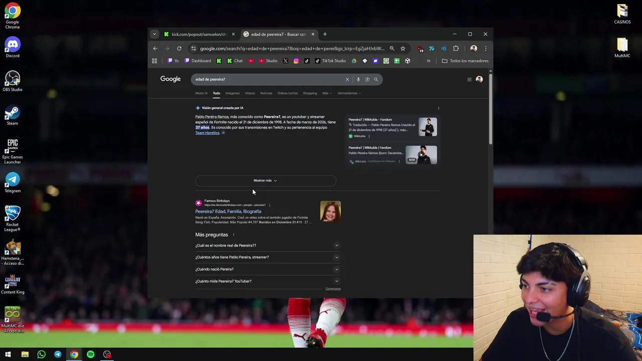Open the 8:02 Wikitubia video thumbnail
The height and width of the screenshot is (361, 642).
tap(421, 155)
